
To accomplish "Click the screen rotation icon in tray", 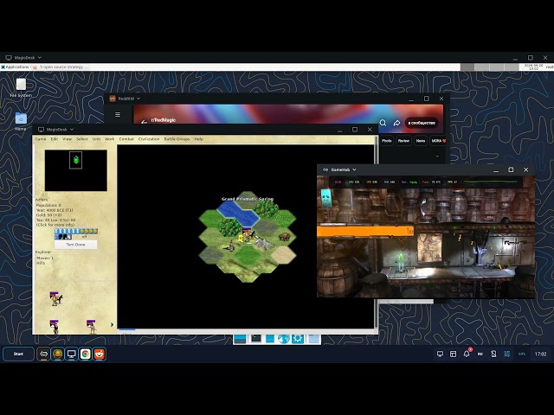I will (x=493, y=354).
